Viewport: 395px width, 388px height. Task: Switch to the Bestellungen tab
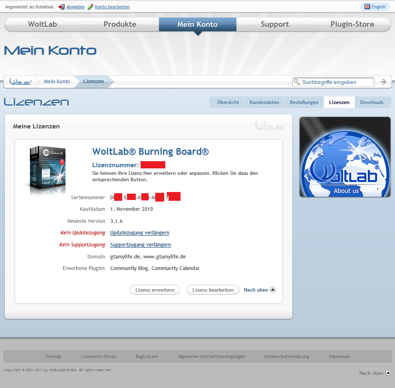click(x=304, y=102)
